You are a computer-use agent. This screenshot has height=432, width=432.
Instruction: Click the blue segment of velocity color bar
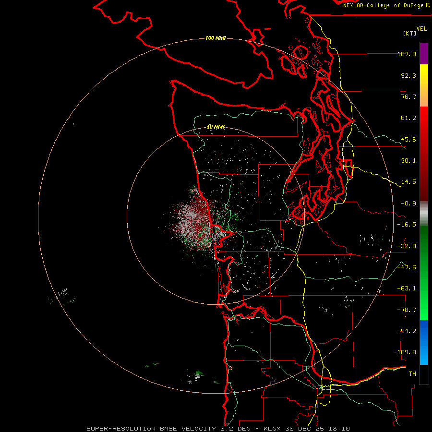(x=424, y=342)
